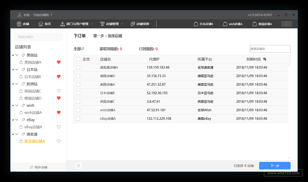Unfavorite 德国店铺D red heart
The width and height of the screenshot is (308, 182).
click(x=59, y=98)
